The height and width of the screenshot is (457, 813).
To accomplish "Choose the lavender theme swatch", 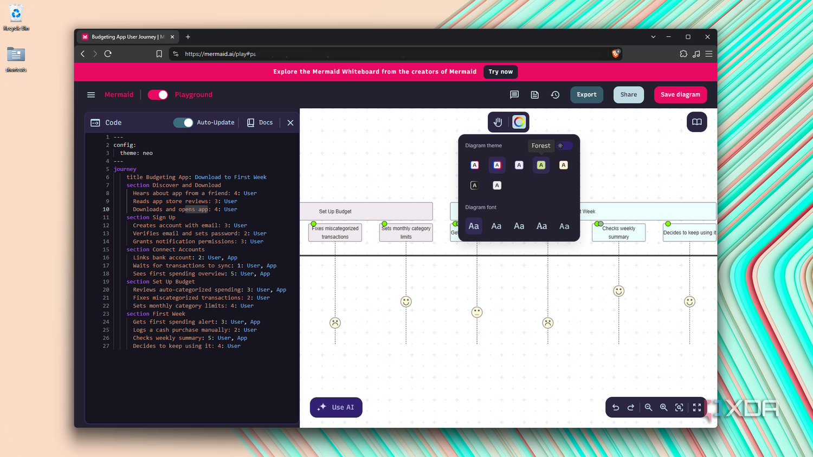I will (x=519, y=165).
